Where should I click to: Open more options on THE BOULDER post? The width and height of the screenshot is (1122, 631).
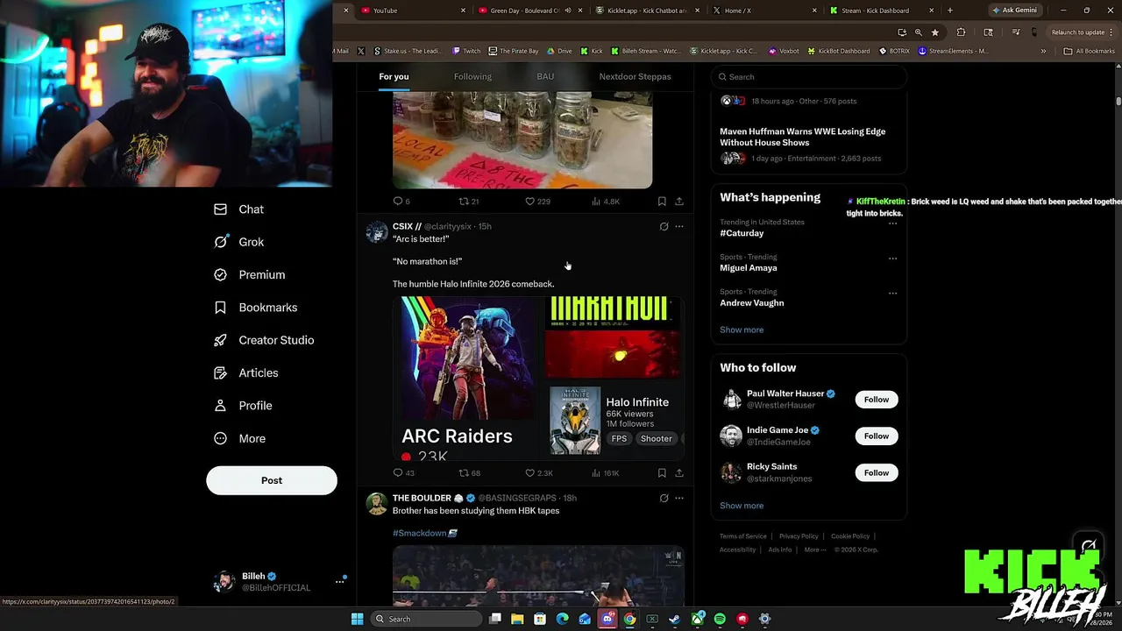679,498
